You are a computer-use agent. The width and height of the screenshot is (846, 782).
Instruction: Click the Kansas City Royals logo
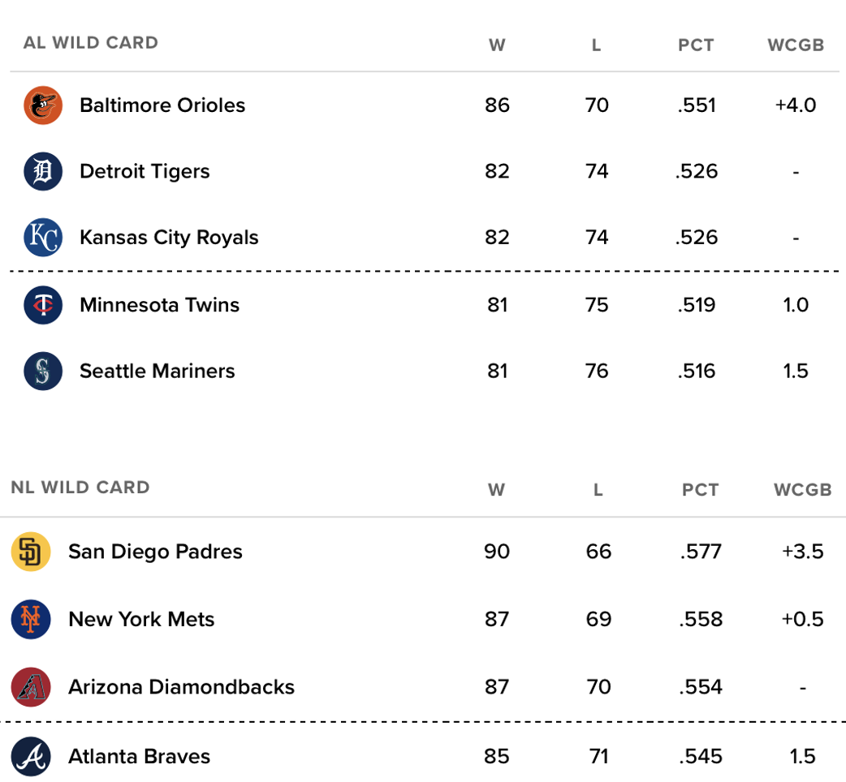tap(43, 238)
